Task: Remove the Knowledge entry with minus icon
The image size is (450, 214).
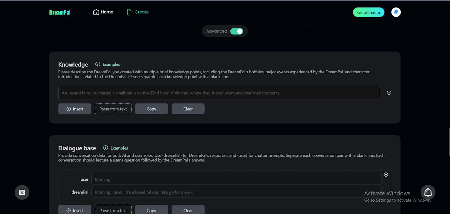Action: pyautogui.click(x=389, y=93)
